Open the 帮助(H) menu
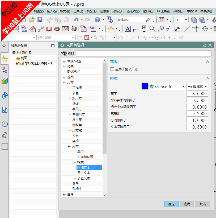 (178, 11)
